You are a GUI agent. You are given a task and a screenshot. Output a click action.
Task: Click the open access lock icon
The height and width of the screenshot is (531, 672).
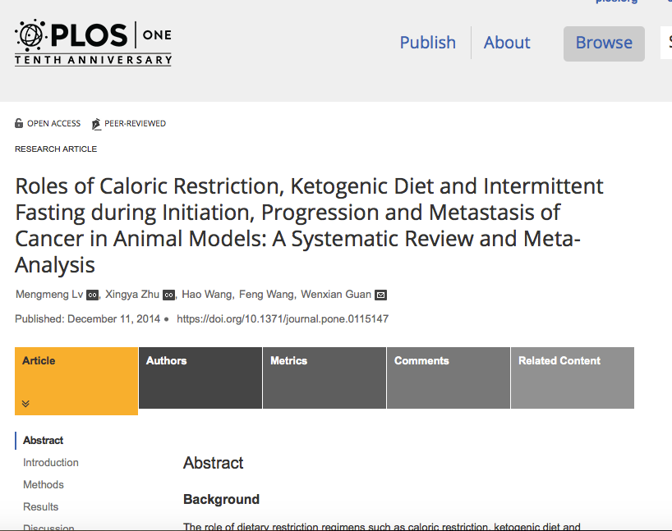pos(19,124)
